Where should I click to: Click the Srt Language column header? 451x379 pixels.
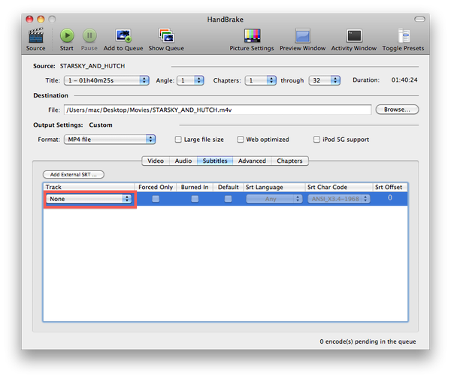coord(274,187)
